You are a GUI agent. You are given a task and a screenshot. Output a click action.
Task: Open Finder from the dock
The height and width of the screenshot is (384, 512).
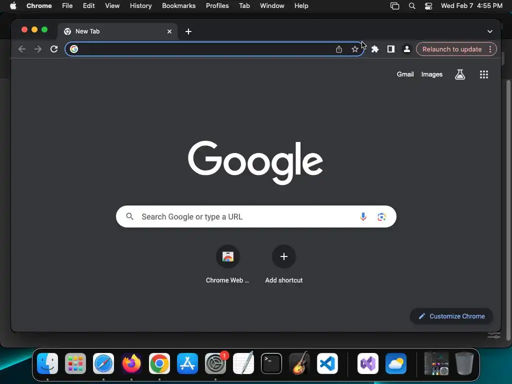(x=47, y=363)
